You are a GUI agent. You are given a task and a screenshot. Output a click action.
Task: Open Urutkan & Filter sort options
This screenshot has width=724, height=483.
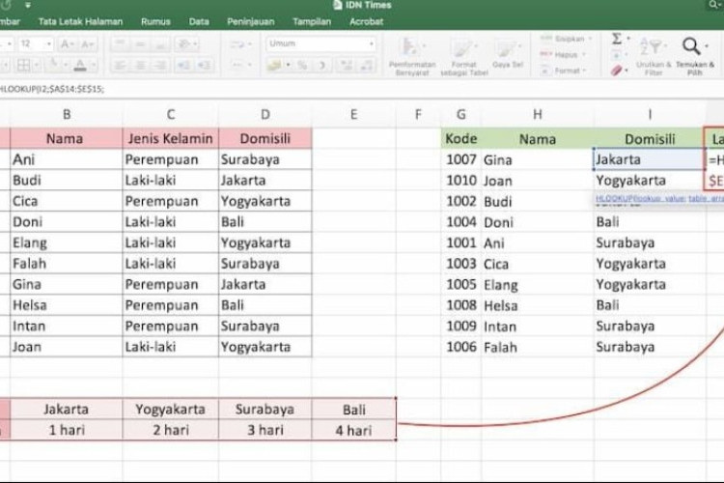653,56
